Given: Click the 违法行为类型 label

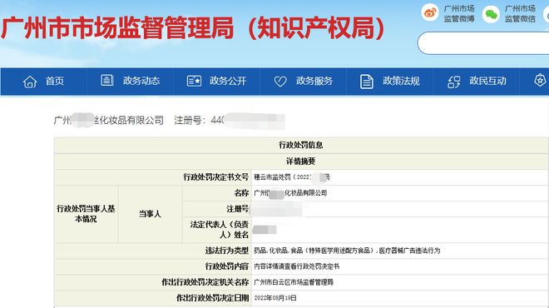Looking at the screenshot, I should click(x=227, y=251).
